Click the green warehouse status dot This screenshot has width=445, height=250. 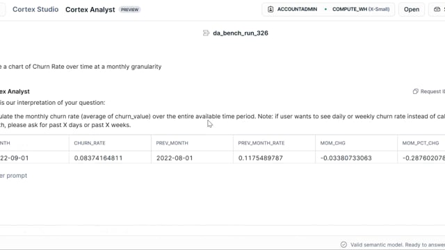coord(325,9)
